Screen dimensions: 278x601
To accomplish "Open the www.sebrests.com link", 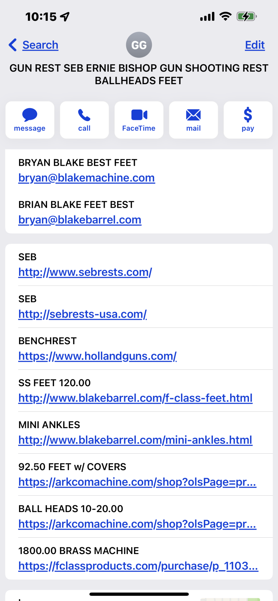I will tap(85, 272).
